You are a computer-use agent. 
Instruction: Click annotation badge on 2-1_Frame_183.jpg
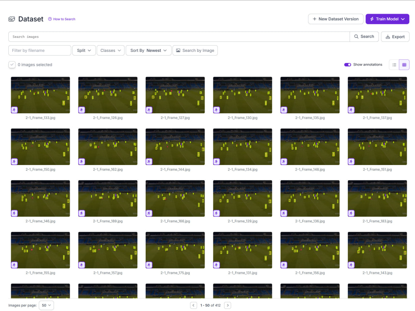tap(351, 213)
